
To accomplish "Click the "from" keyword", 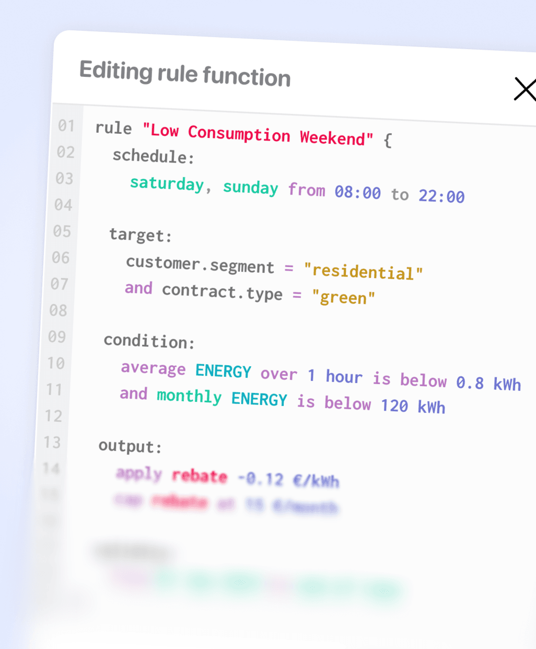I will pos(307,190).
